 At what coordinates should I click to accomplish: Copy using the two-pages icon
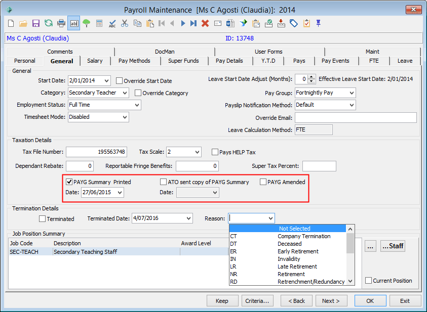point(137,23)
